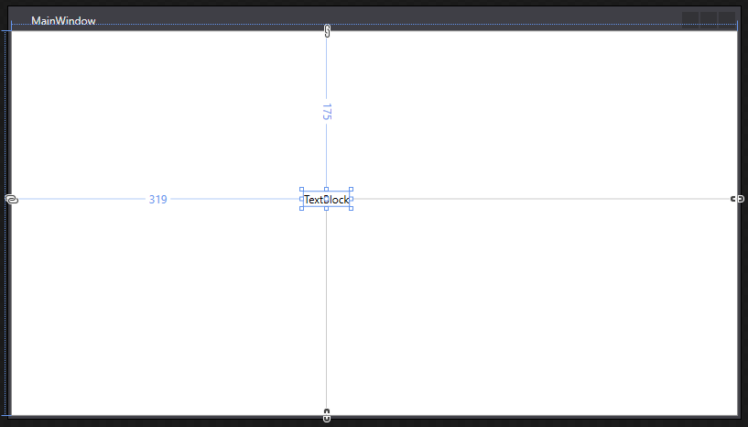Image resolution: width=748 pixels, height=427 pixels.
Task: Toggle the top margin anchor chain icon
Action: (327, 31)
